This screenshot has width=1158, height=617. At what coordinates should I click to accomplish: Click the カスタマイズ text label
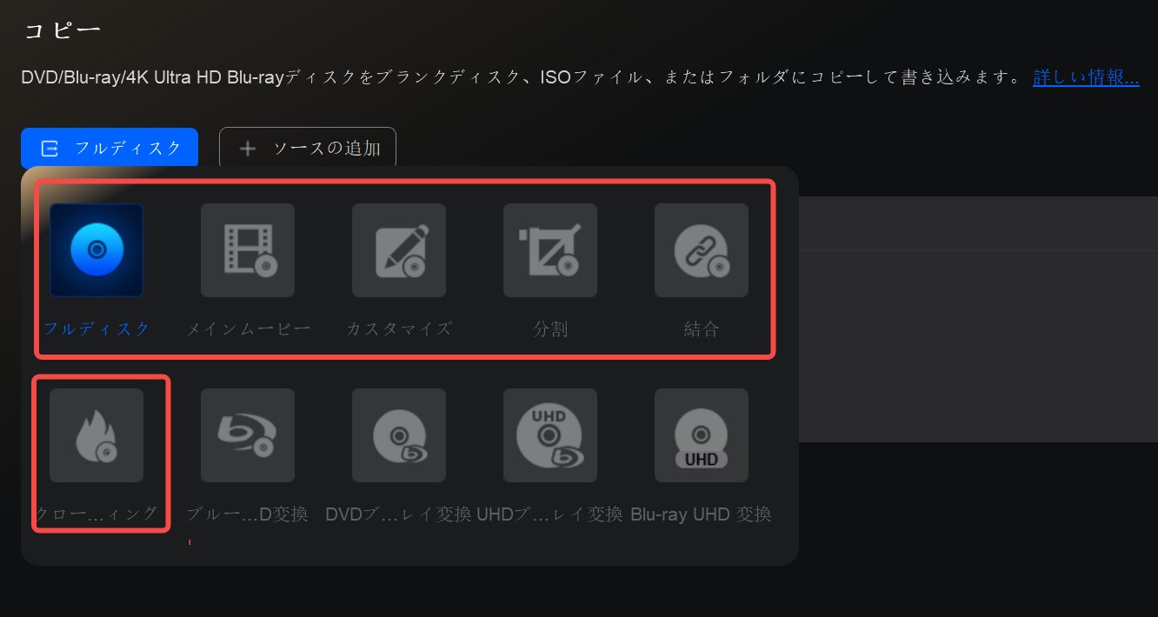coord(399,329)
